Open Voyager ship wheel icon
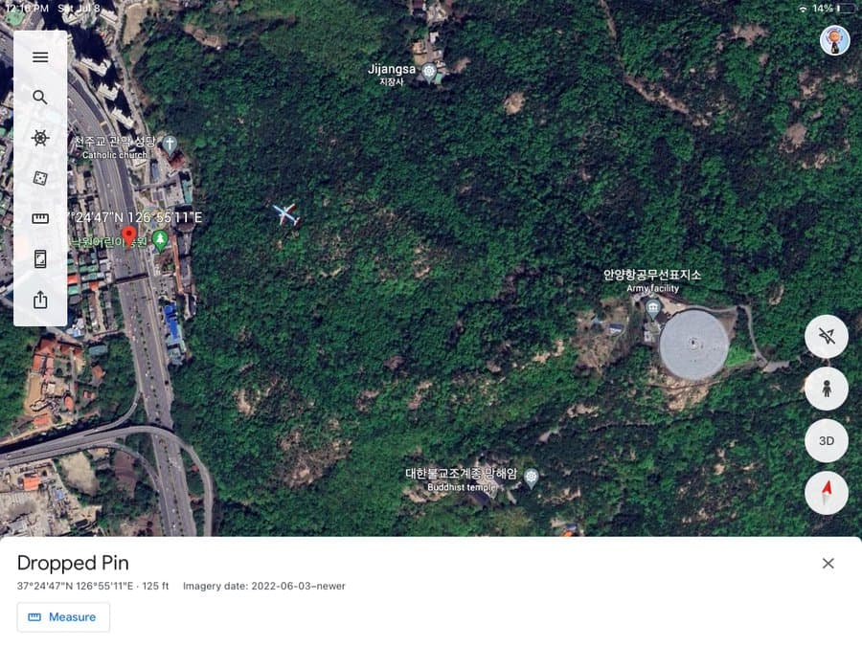Screen dimensions: 862x646 coord(40,138)
